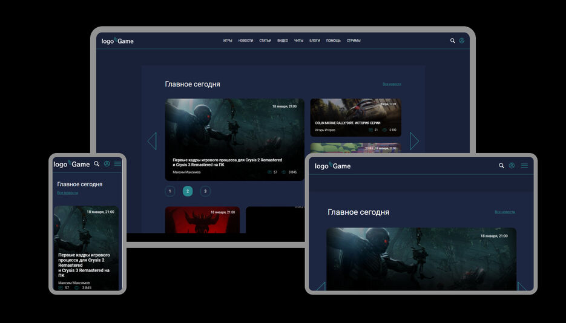Click comment count 21 on rally card
This screenshot has height=323, width=566.
coord(376,130)
